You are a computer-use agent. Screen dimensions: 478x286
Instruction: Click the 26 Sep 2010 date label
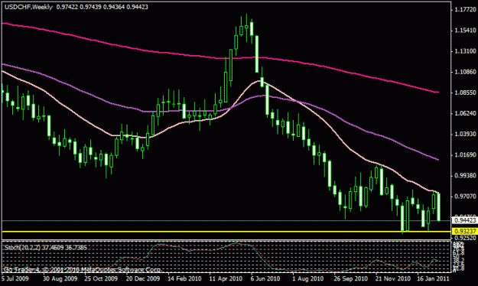coord(350,278)
